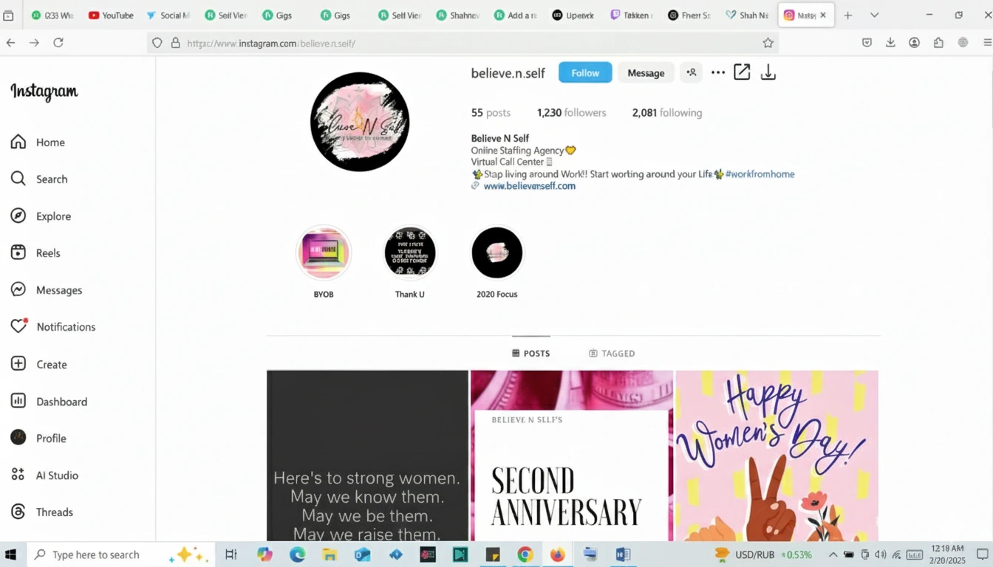Click the Instagram logo
This screenshot has width=993, height=567.
[44, 92]
